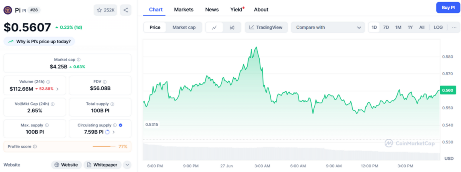Click info icon next to Max. supply
This screenshot has width=461, height=172.
tap(47, 125)
